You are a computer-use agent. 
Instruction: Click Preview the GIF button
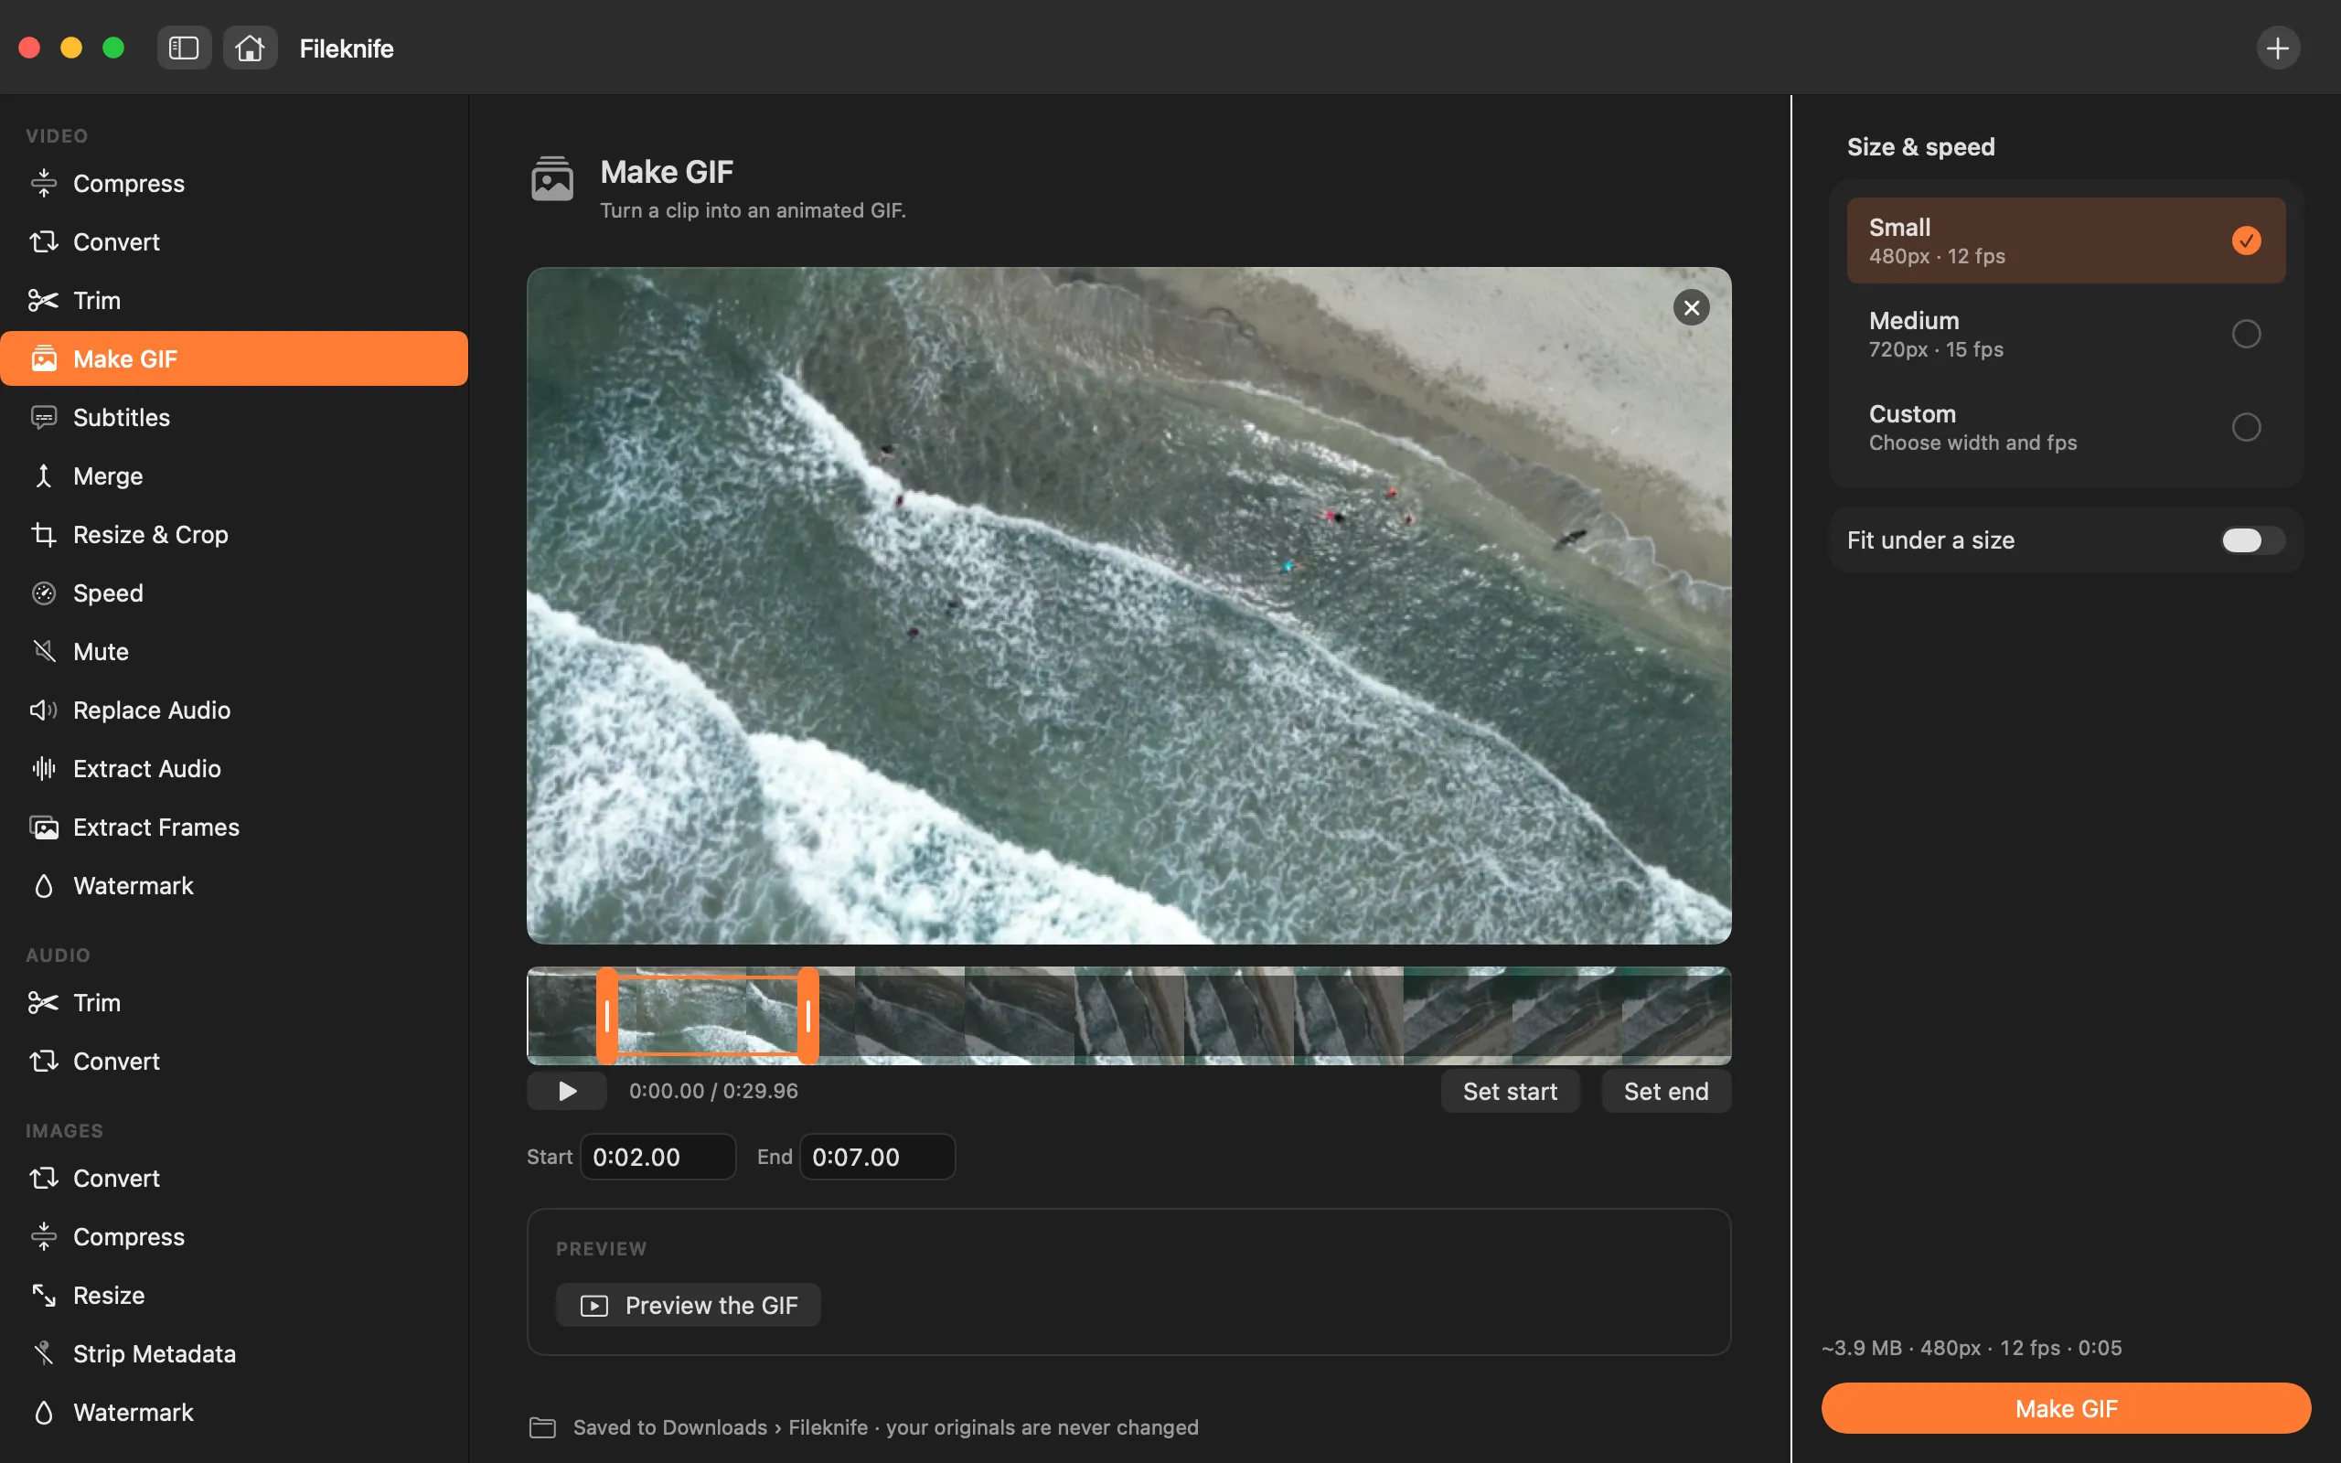(x=688, y=1306)
